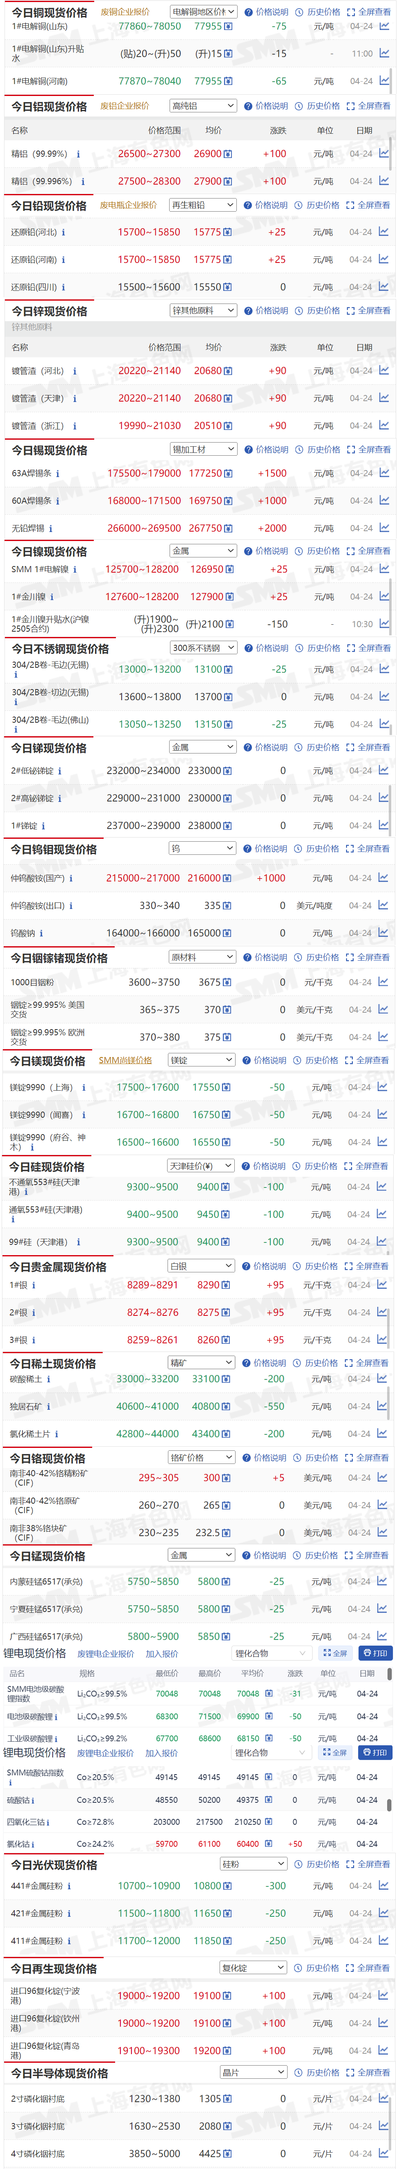Open the 高纯铝 dropdown in aluminum section
This screenshot has height=2169, width=399.
203,106
